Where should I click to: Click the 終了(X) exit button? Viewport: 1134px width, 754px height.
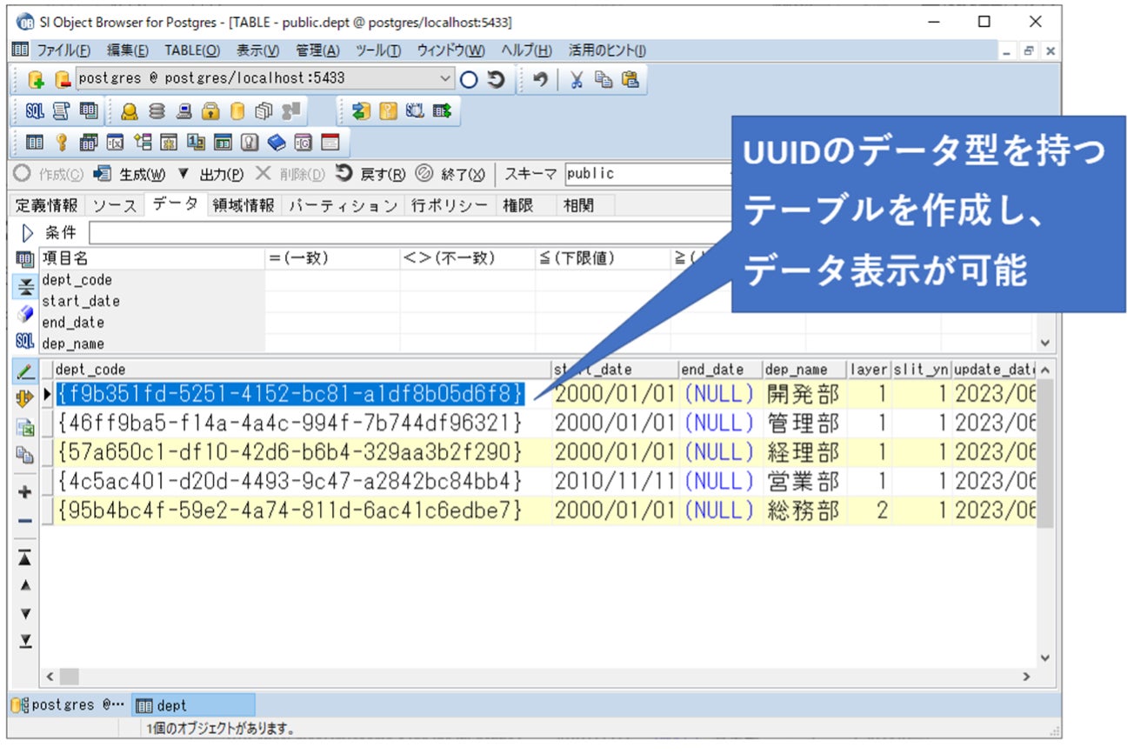point(450,174)
